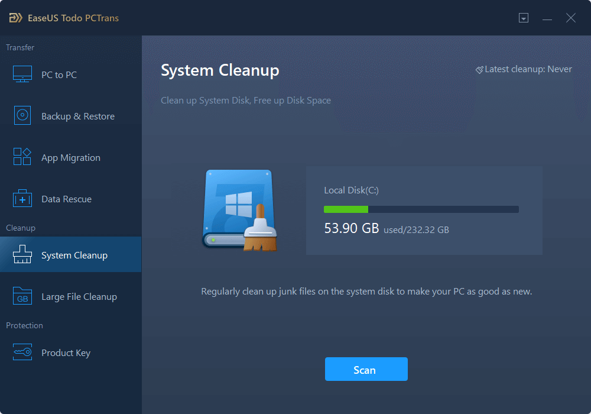Select System Cleanup in sidebar
The image size is (591, 414).
(71, 254)
